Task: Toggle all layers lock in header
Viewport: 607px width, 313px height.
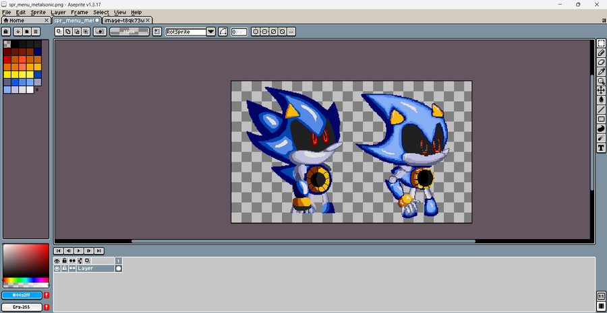Action: tap(65, 261)
